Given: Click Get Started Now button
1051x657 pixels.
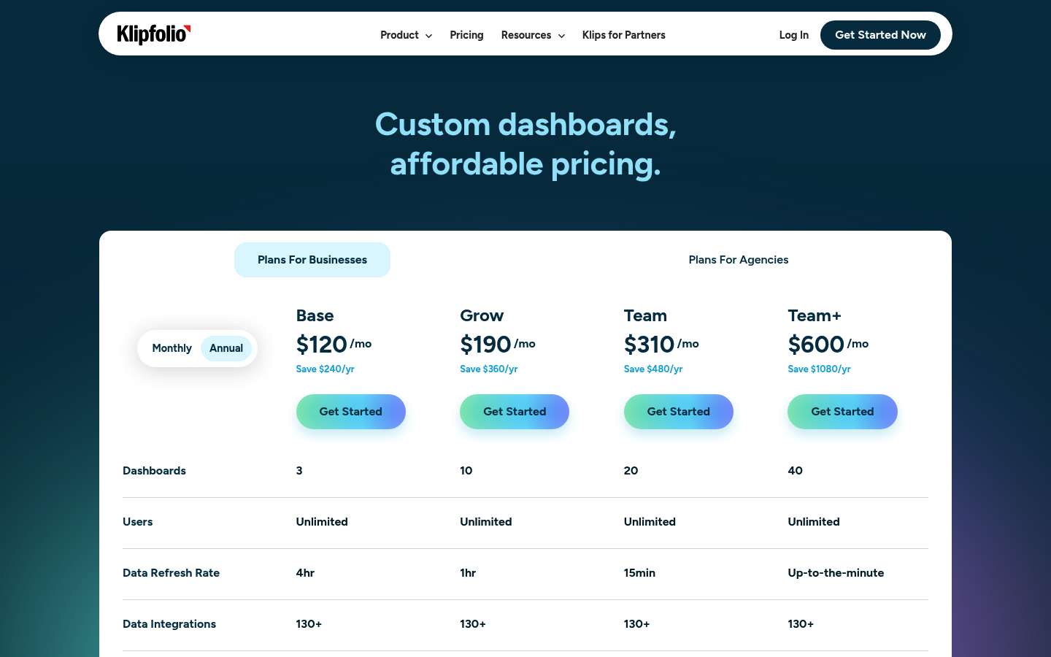Looking at the screenshot, I should (880, 35).
